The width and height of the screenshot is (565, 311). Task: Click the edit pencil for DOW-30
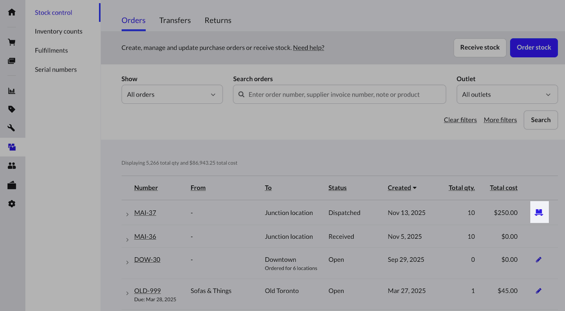point(538,260)
